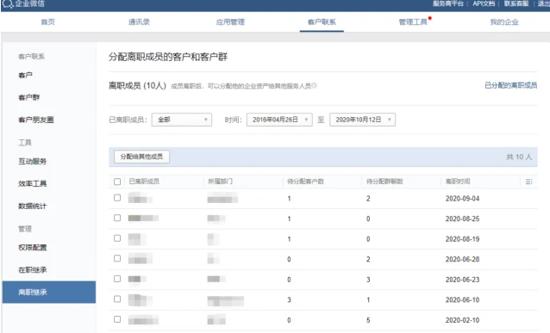Click the 通讯录 top navigation tab

[139, 22]
